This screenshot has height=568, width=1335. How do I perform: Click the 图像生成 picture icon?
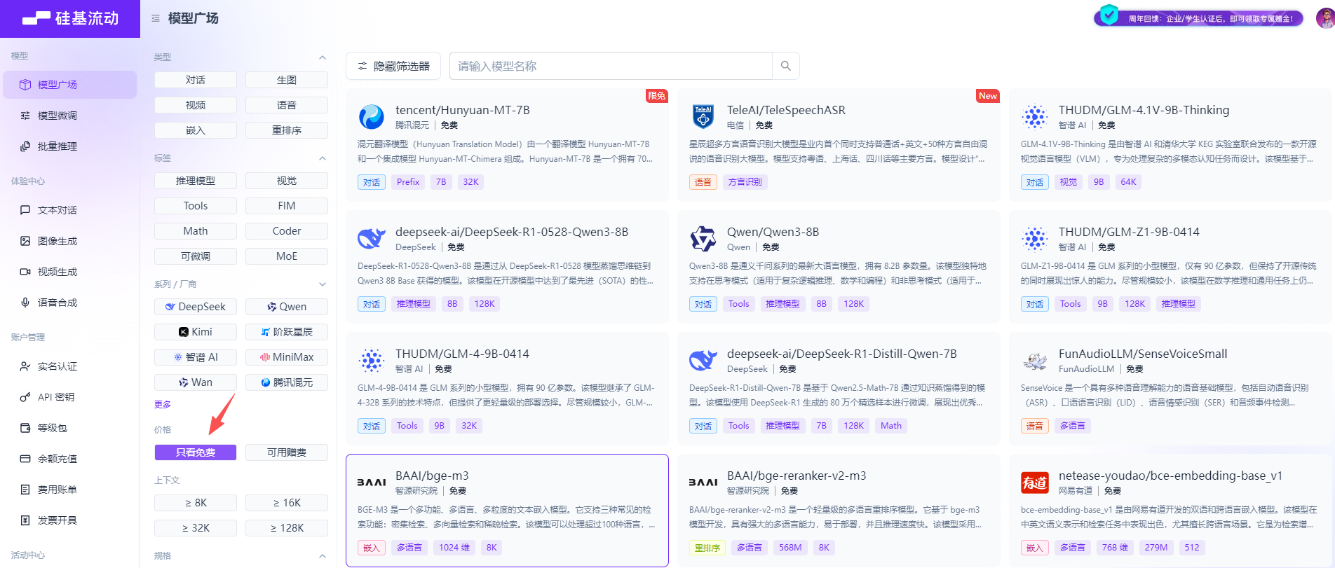25,241
